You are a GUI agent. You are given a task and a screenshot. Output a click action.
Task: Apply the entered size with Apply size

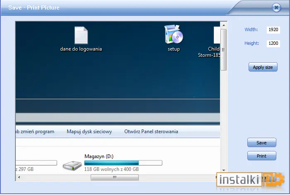[263, 67]
